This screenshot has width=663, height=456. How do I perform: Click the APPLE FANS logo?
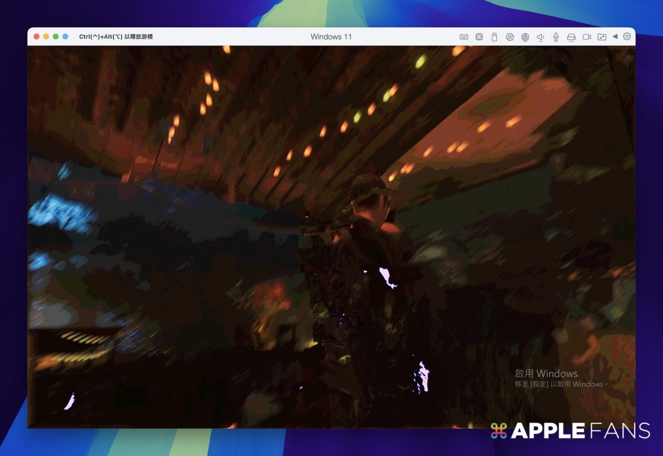571,431
